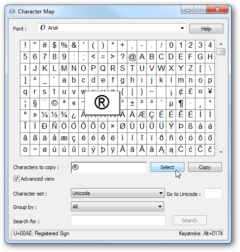Choose the right guillemet » character
240x252 pixels.
(x=35, y=115)
